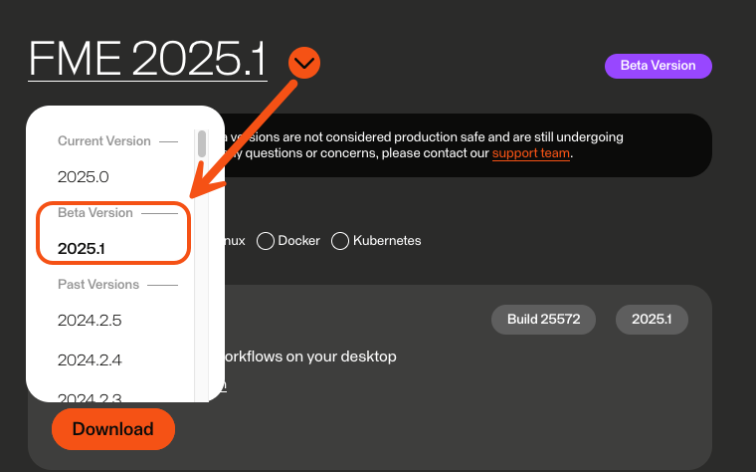Click the Beta Version section header in list

pos(94,213)
